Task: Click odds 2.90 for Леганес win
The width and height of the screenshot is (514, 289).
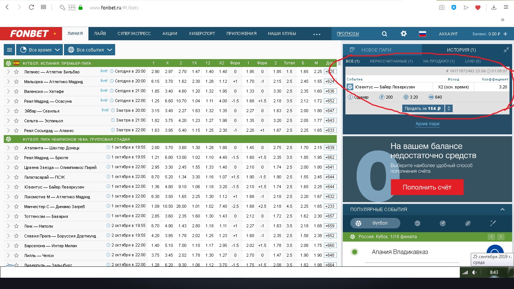Action: click(155, 71)
